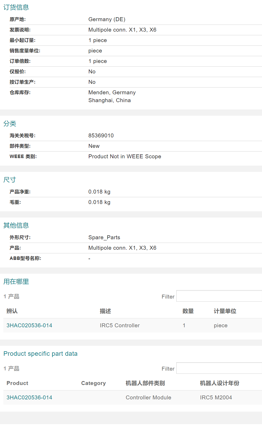The image size is (262, 426).
Task: Select the Controller Module table cell
Action: pyautogui.click(x=148, y=398)
